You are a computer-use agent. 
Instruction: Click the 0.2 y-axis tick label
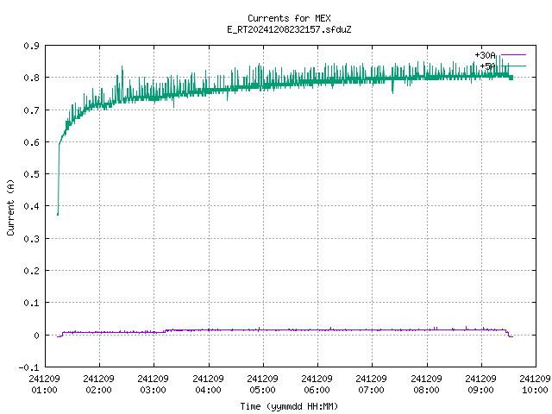point(31,271)
